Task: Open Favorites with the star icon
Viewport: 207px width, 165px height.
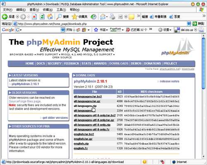Action: pos(75,17)
